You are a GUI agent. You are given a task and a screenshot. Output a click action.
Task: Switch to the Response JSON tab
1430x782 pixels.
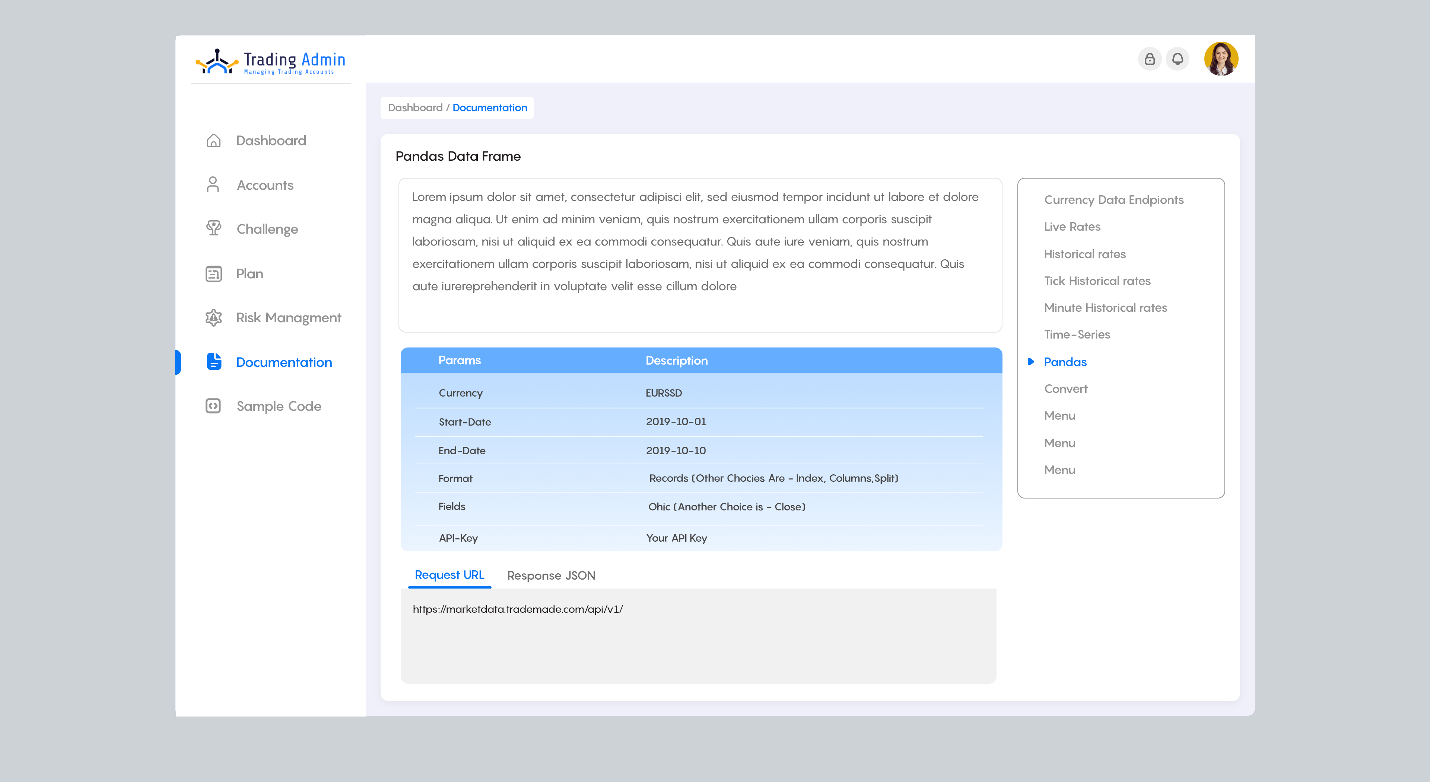click(x=551, y=575)
